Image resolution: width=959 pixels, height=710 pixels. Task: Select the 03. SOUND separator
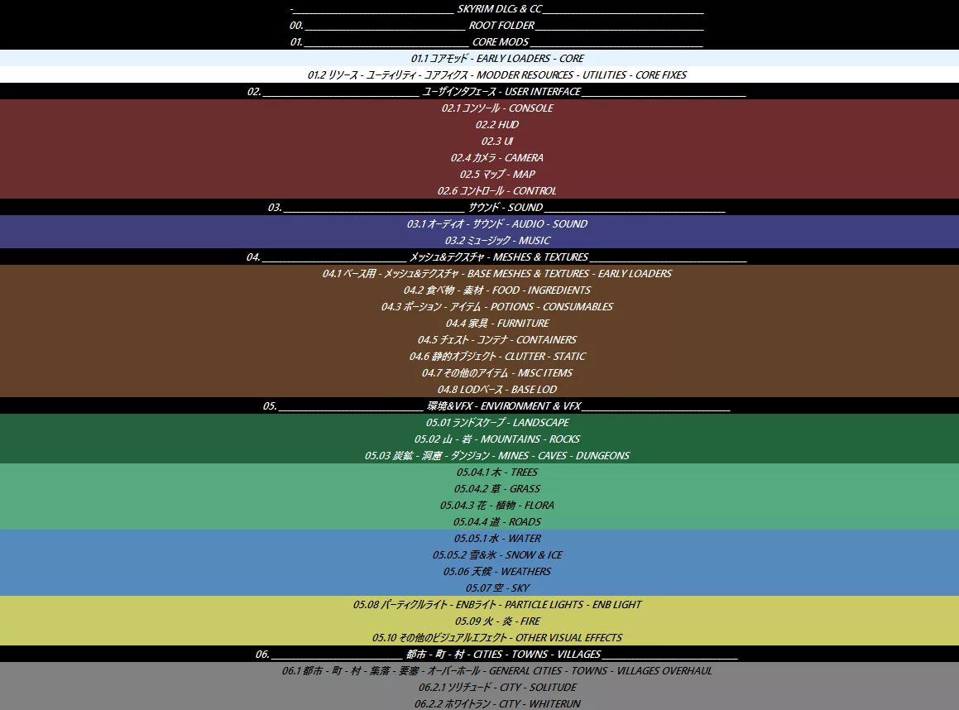tap(480, 207)
